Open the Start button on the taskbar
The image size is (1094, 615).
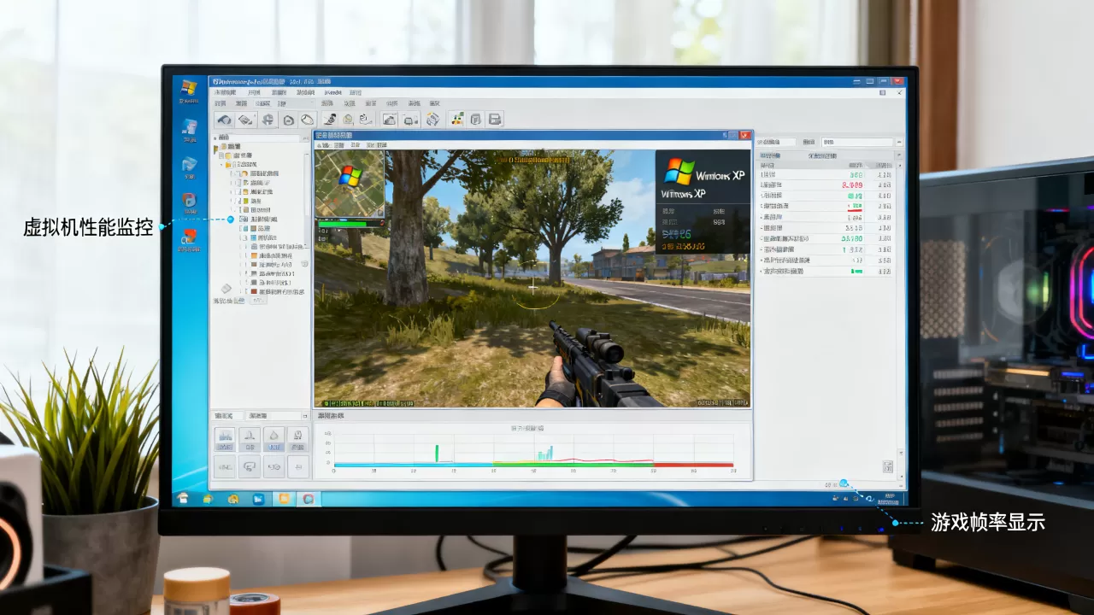click(182, 498)
